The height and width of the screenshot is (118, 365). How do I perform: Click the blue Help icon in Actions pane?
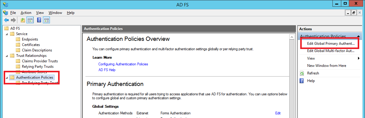pyautogui.click(x=302, y=81)
